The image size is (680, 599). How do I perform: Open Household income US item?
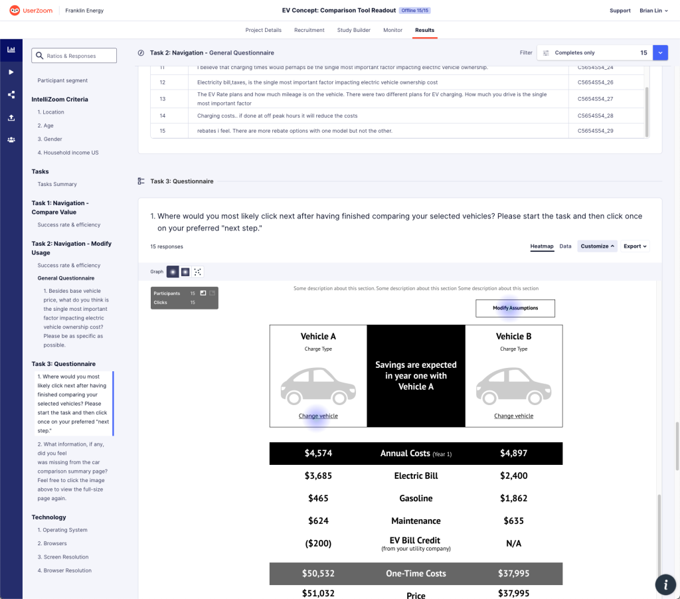(x=68, y=153)
